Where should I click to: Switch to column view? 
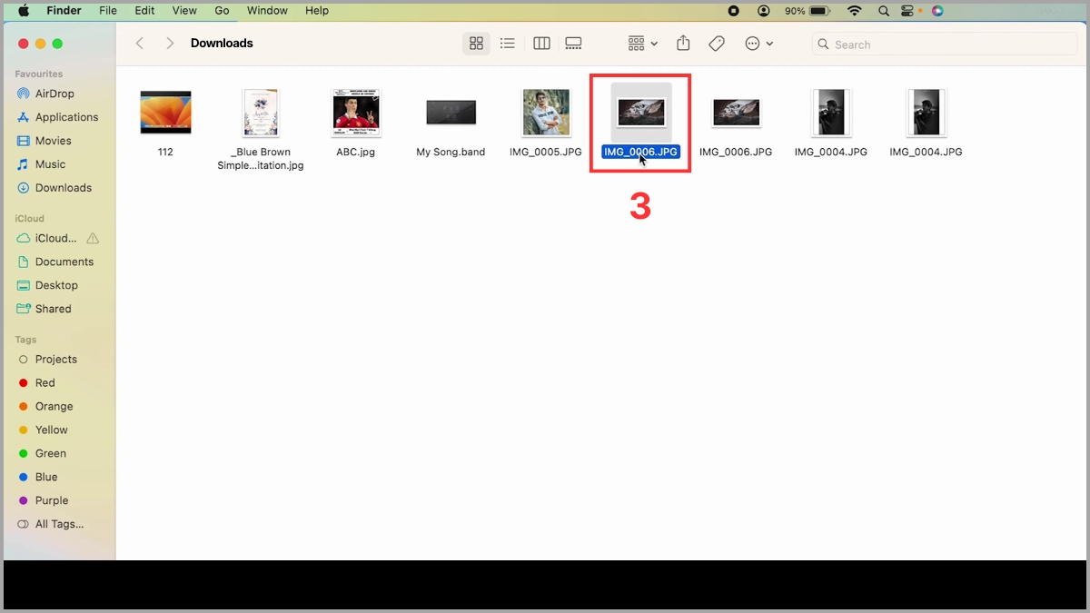(541, 44)
